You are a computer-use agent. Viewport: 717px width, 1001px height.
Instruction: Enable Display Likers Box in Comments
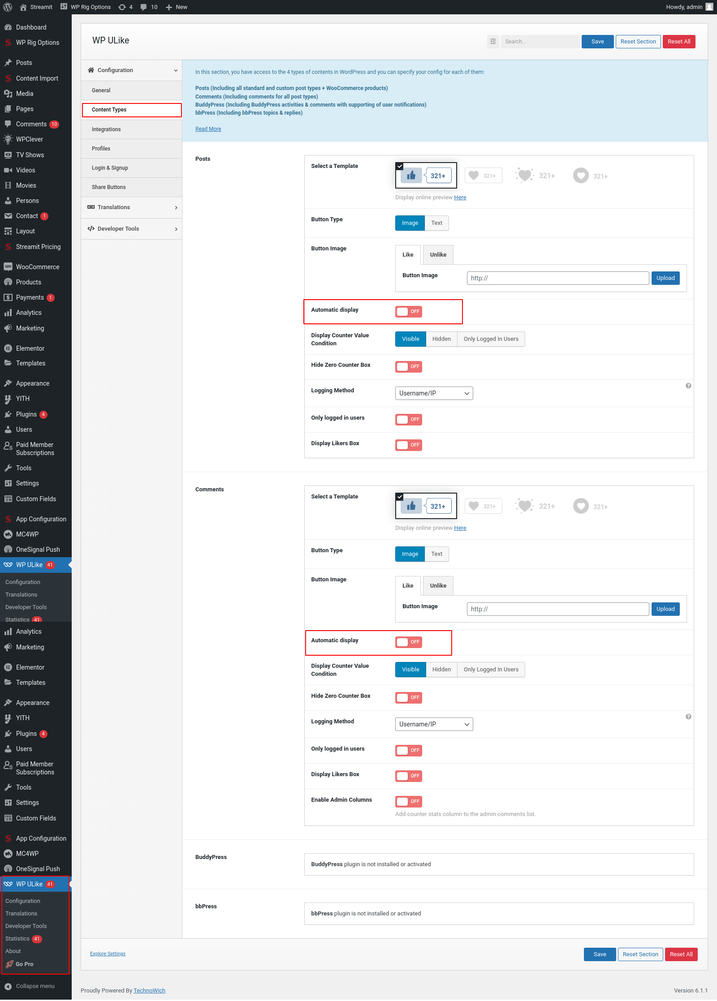coord(409,776)
